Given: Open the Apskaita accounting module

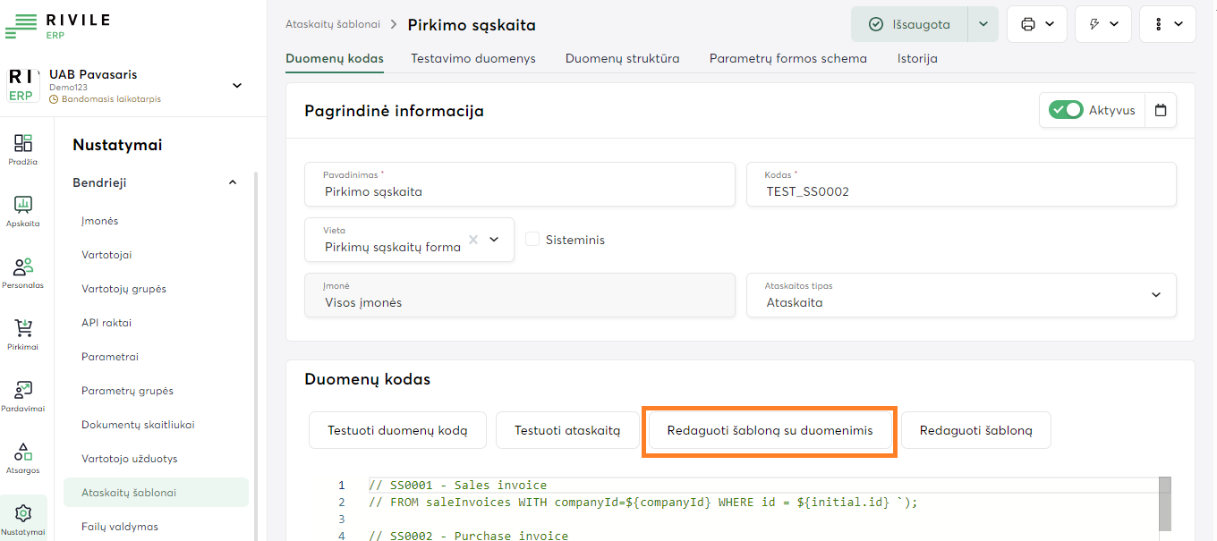Looking at the screenshot, I should click(x=23, y=210).
